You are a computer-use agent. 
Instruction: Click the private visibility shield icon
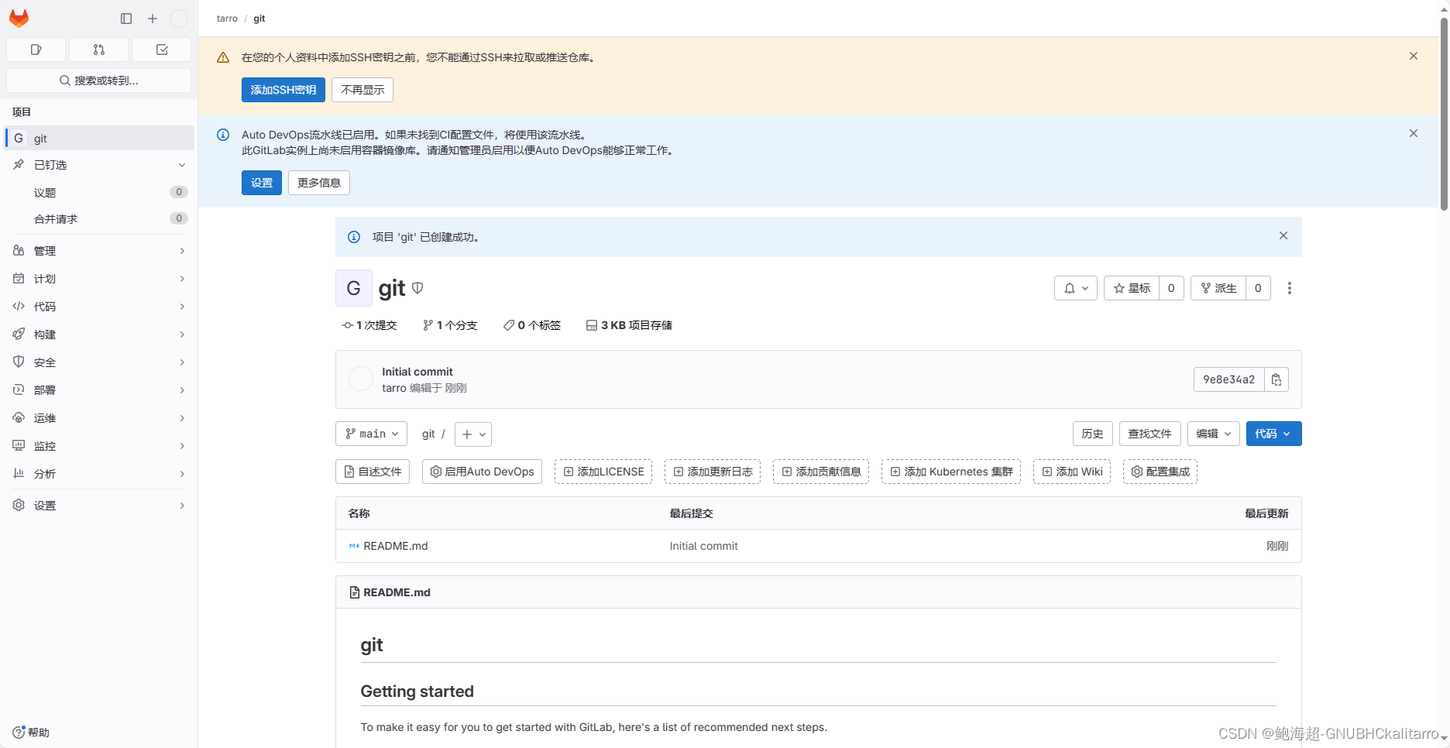pyautogui.click(x=417, y=288)
